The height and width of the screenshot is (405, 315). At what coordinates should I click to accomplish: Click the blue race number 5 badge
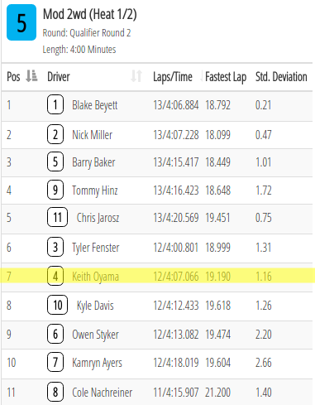21,22
